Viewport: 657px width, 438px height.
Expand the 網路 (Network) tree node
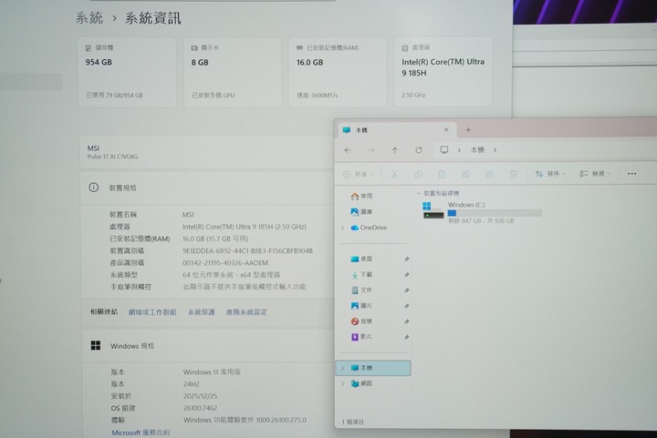pyautogui.click(x=342, y=384)
